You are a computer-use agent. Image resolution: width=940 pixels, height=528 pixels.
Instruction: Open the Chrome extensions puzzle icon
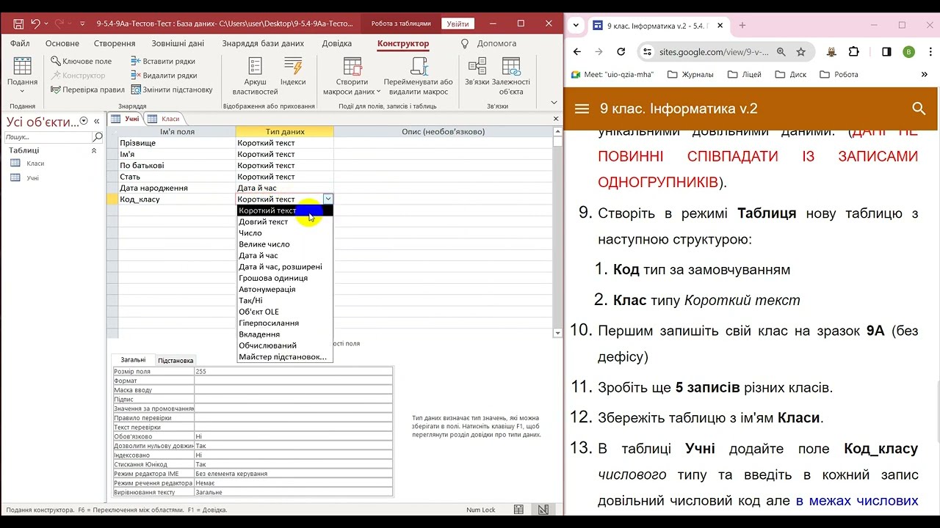(x=853, y=52)
